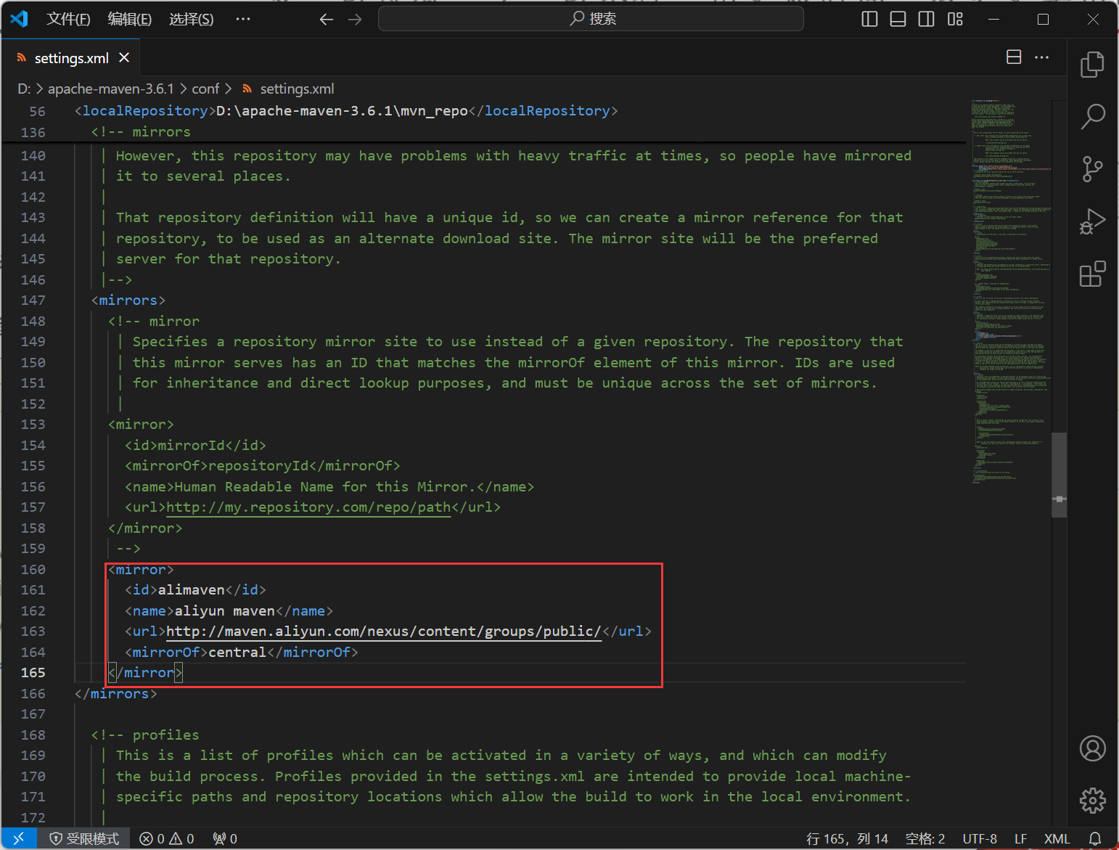Open the Explorer view in activity bar
This screenshot has width=1119, height=850.
1092,65
